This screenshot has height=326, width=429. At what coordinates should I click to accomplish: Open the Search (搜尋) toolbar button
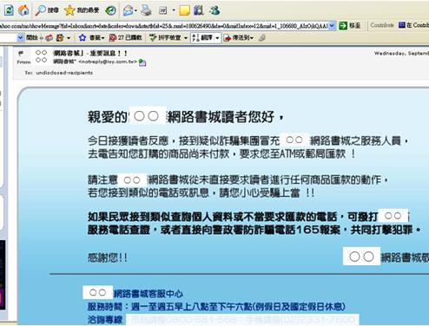pyautogui.click(x=47, y=10)
